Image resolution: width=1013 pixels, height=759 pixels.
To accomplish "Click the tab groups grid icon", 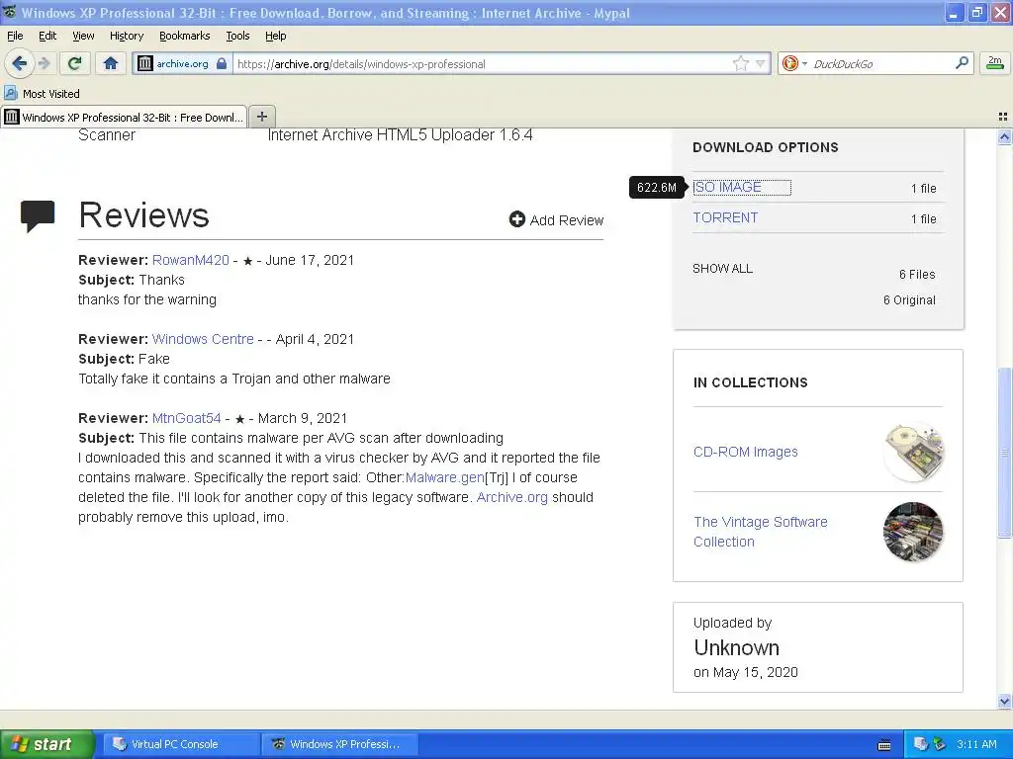I will coord(1003,117).
